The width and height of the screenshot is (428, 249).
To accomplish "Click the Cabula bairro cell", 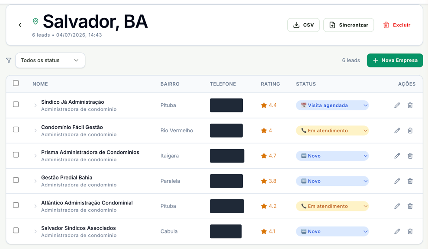I will [169, 232].
